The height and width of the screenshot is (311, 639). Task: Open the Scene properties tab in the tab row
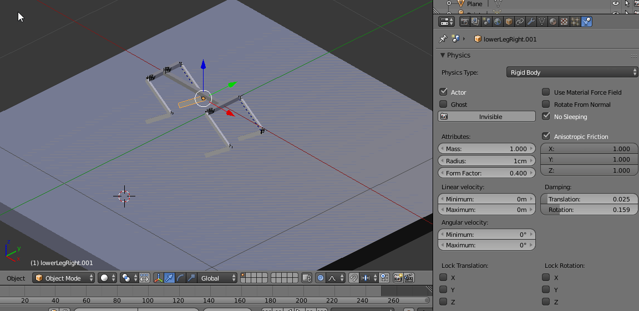click(x=486, y=22)
